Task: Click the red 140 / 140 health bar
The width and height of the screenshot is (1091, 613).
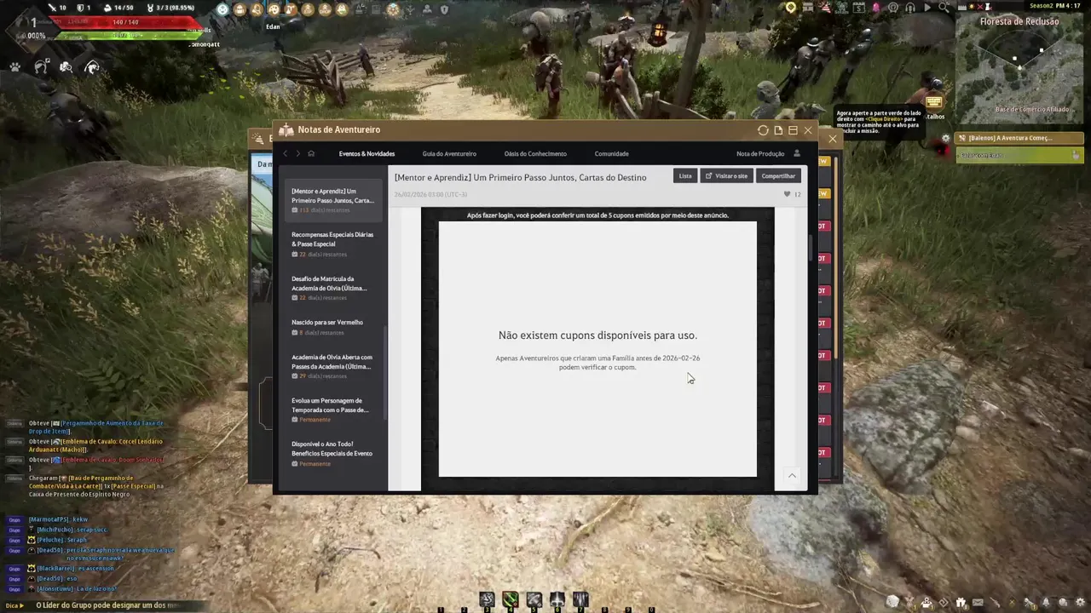Action: (126, 22)
